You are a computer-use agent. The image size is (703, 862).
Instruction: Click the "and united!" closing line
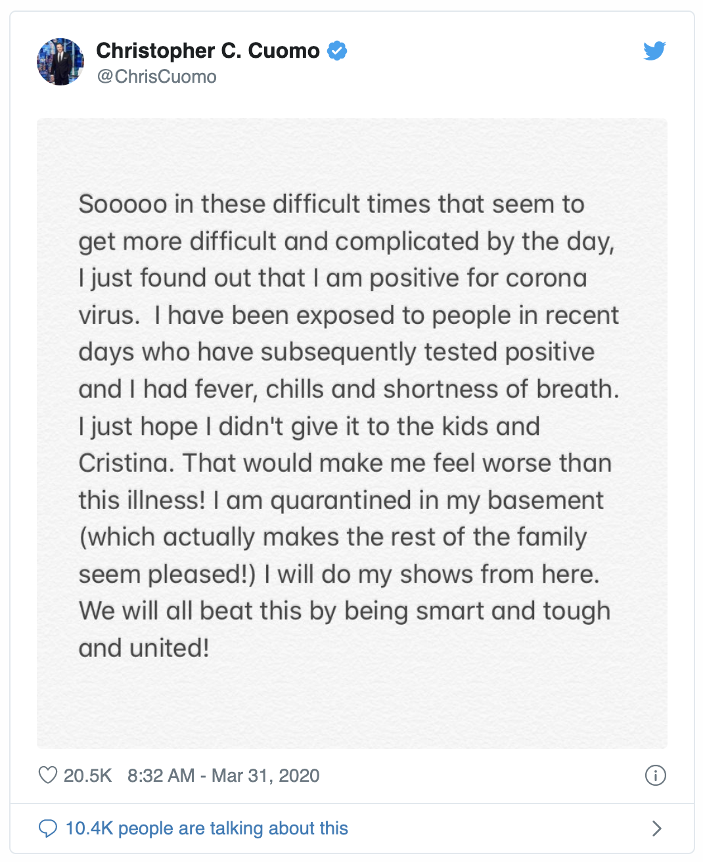tap(144, 648)
